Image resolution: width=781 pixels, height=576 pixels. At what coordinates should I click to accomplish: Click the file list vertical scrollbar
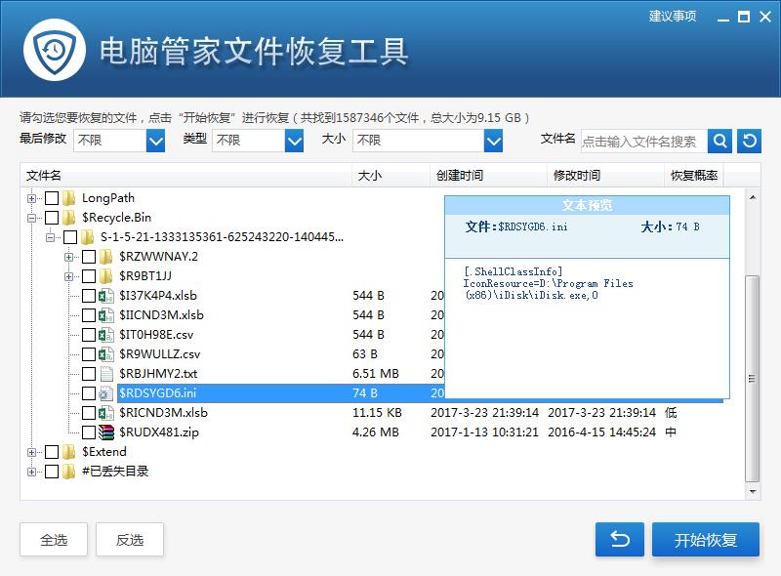(752, 381)
